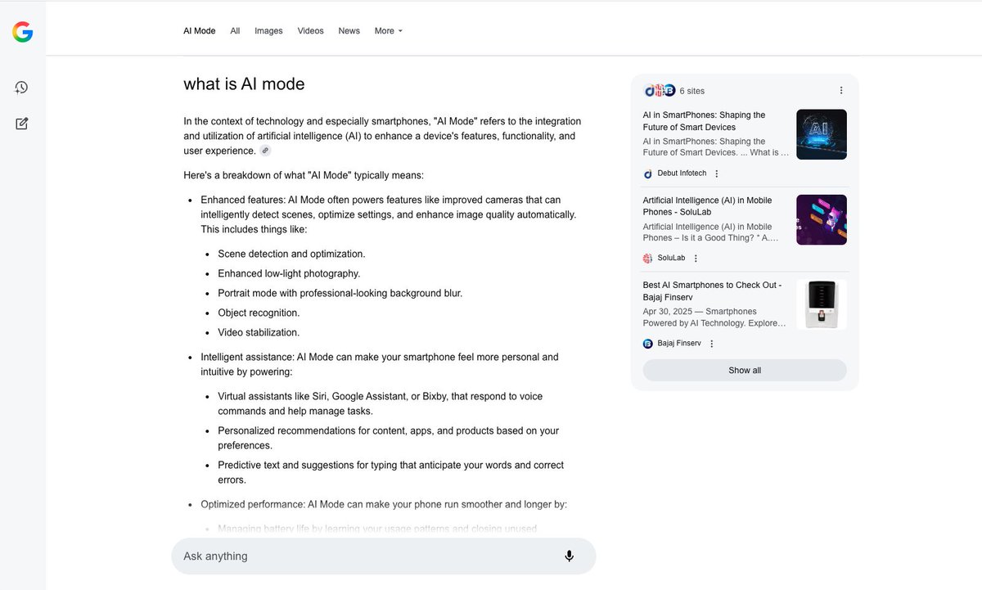Click the 'what is AI mode' heading

click(x=244, y=83)
